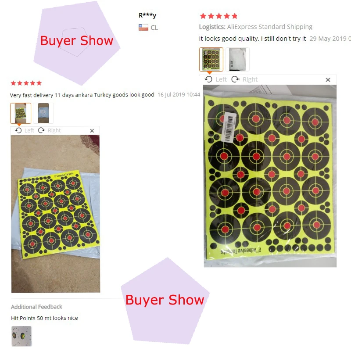The width and height of the screenshot is (351, 351).
Task: Select the target sheet thumbnail in R***y's review
Action: click(x=211, y=59)
